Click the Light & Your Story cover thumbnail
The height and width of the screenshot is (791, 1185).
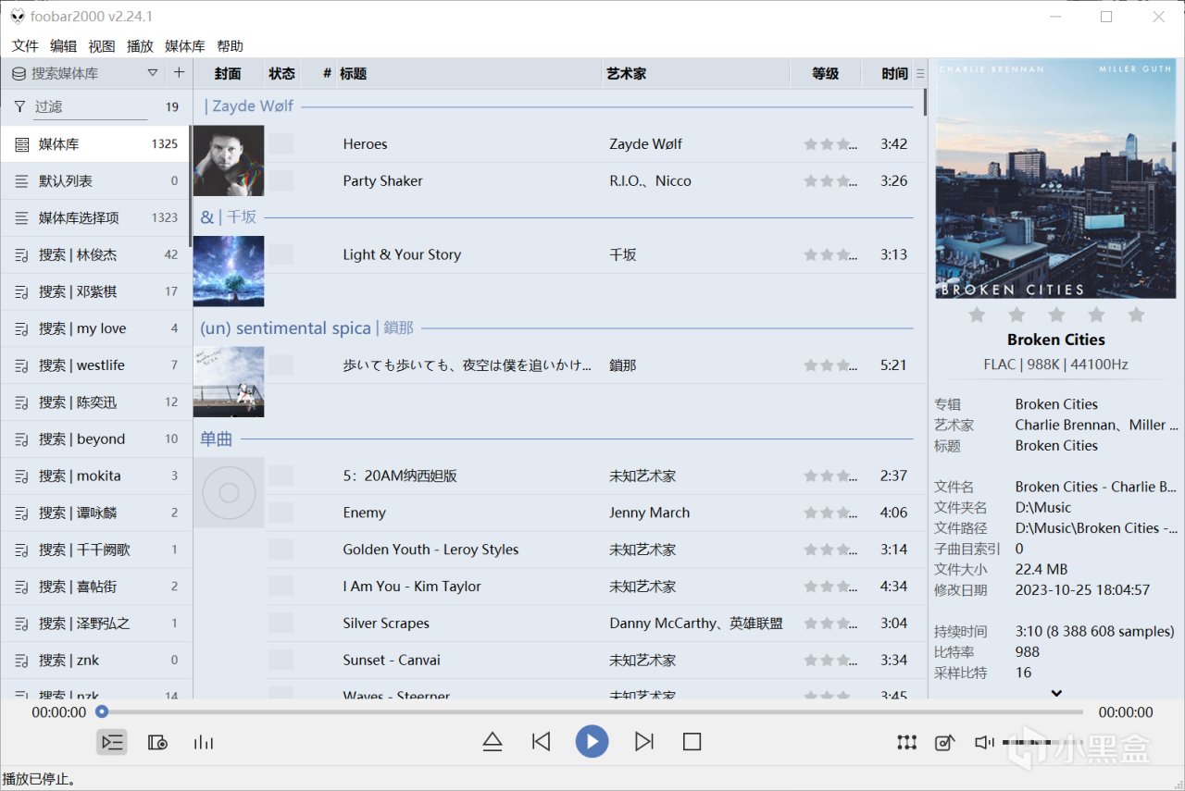coord(229,271)
